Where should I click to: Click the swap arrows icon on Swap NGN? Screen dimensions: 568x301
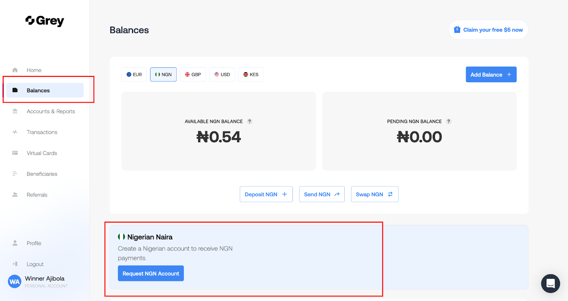(390, 194)
